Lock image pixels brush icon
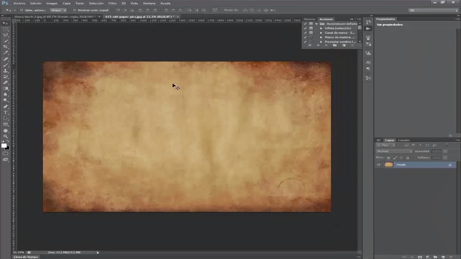This screenshot has width=461, height=259. pos(395,158)
